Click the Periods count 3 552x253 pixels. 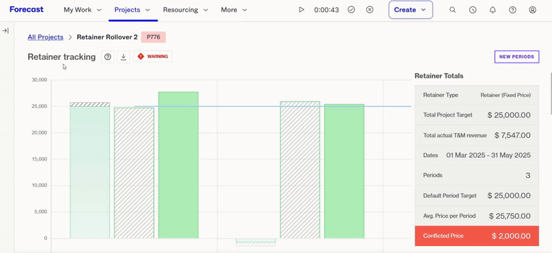(528, 175)
